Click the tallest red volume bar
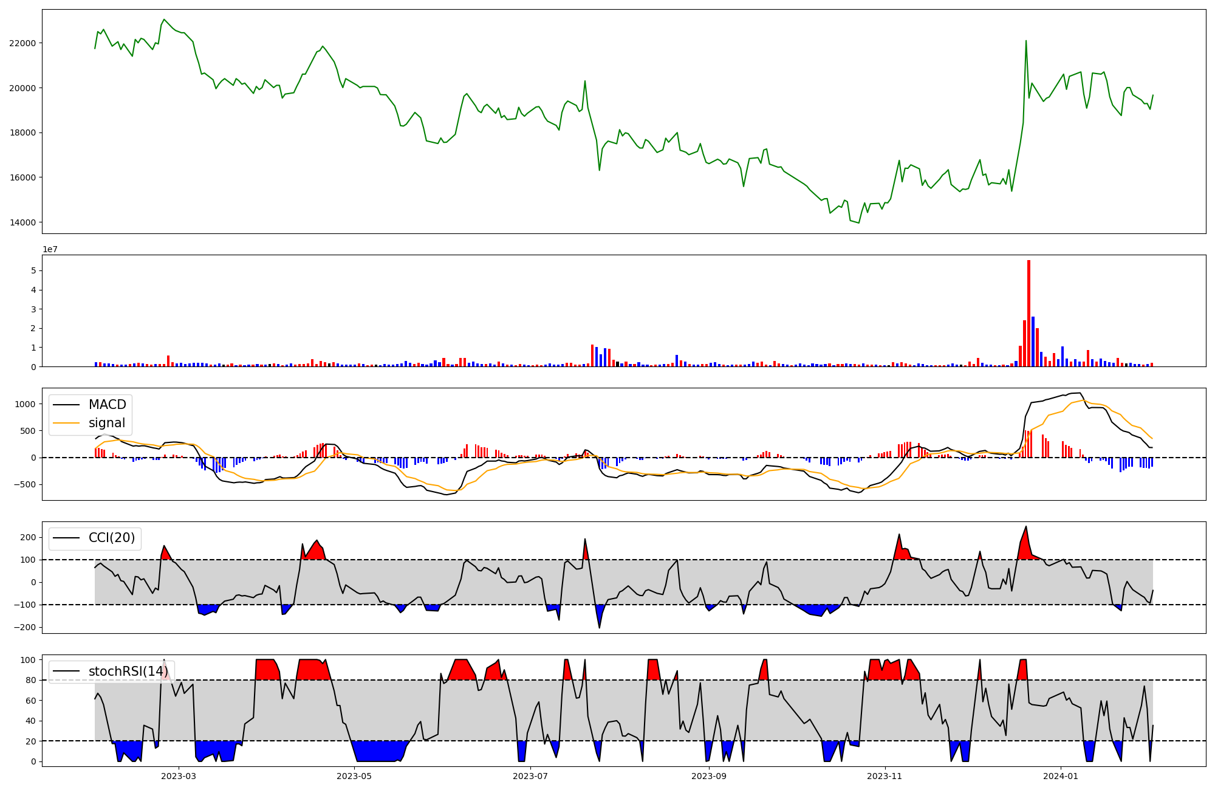The width and height of the screenshot is (1215, 790). pyautogui.click(x=1028, y=313)
